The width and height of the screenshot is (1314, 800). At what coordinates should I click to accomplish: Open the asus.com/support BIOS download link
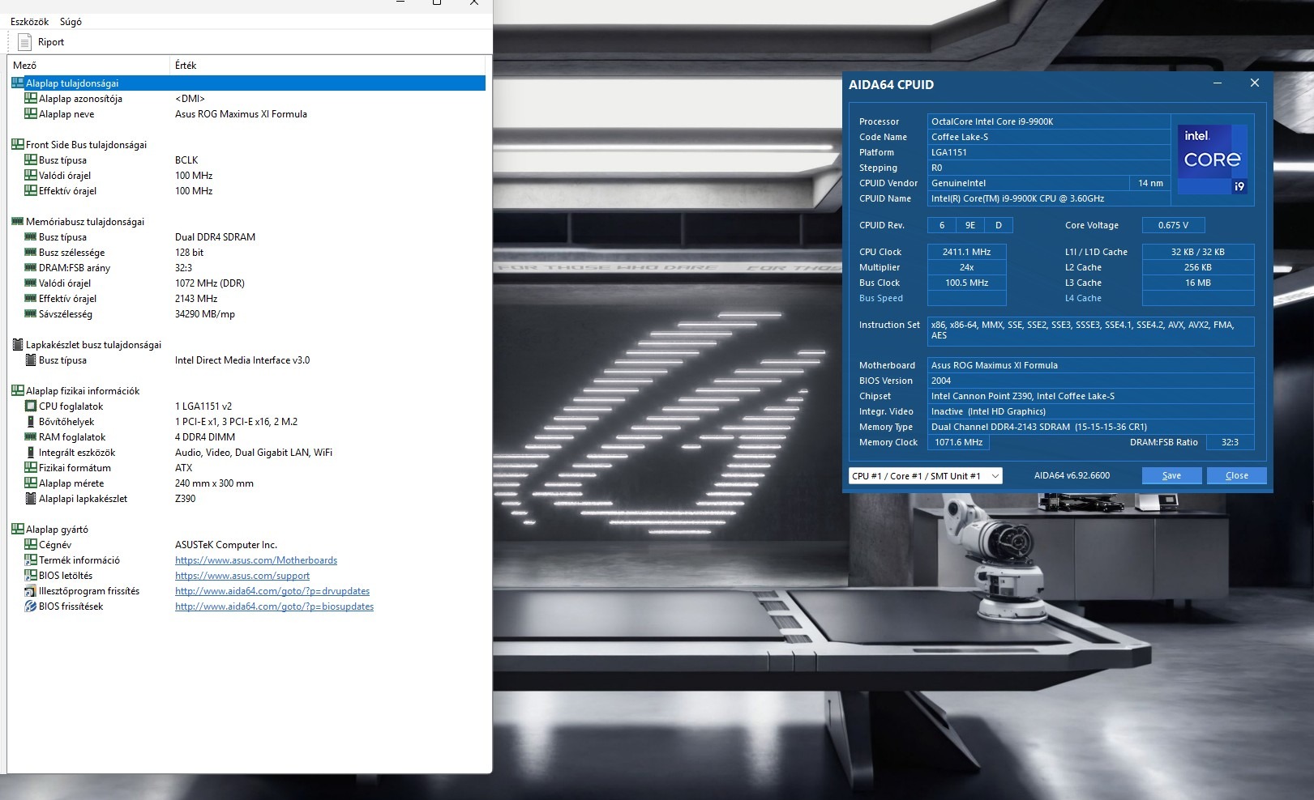pos(242,576)
